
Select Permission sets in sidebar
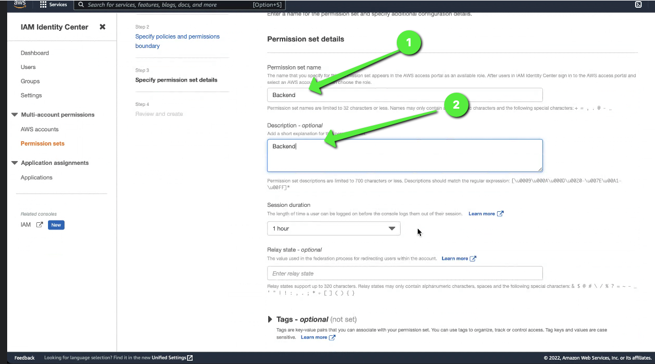click(42, 143)
